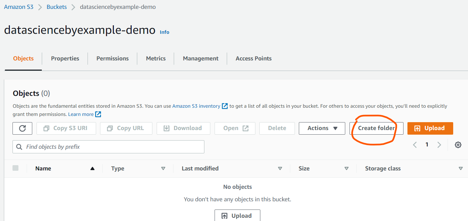The height and width of the screenshot is (221, 468).
Task: Sort by Storage class column
Action: point(460,168)
